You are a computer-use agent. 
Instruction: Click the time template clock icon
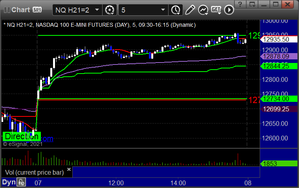click(x=176, y=9)
